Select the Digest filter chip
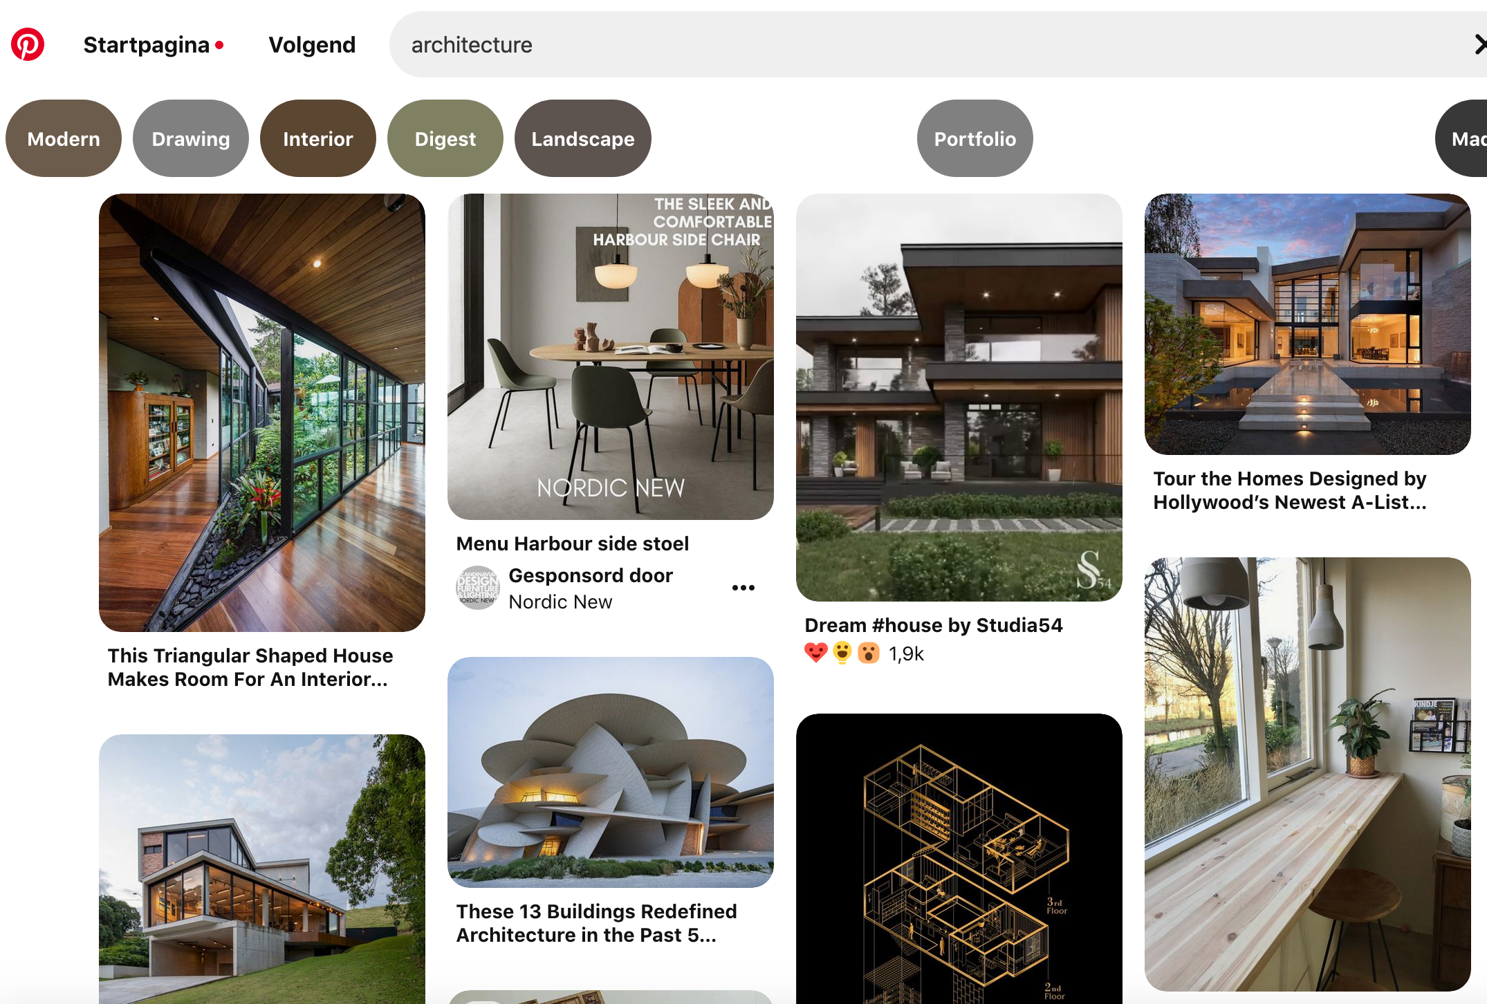The height and width of the screenshot is (1004, 1487). 445,138
